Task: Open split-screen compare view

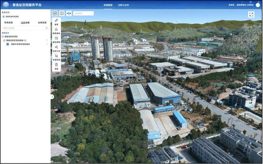Action: click(62, 13)
